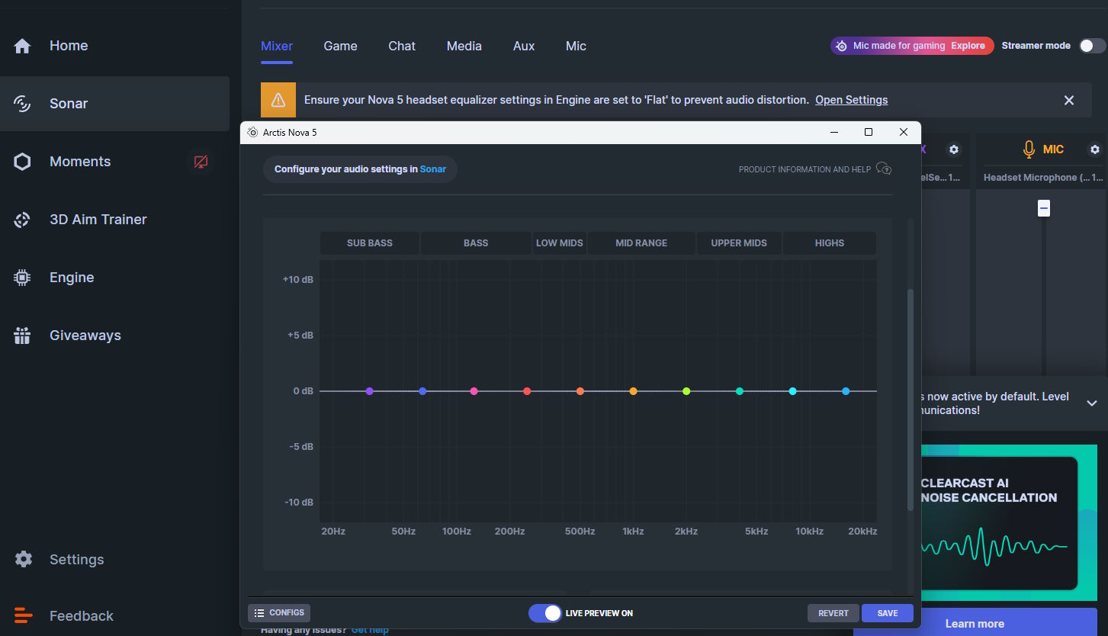Click the Explore promo button
Image resolution: width=1108 pixels, height=636 pixels.
[x=968, y=46]
